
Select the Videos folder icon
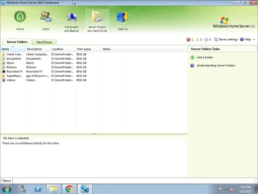(x=3, y=80)
